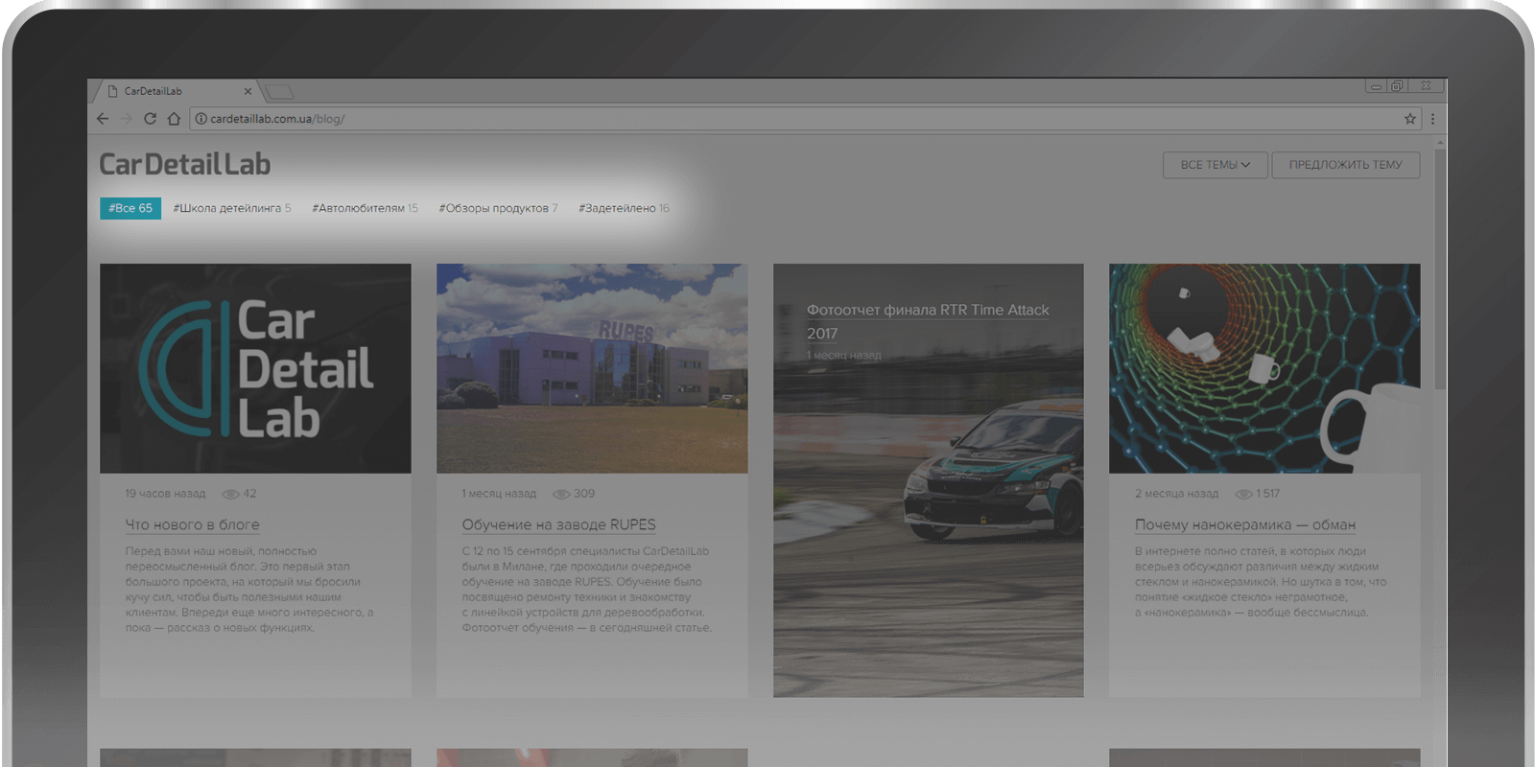1535x767 pixels.
Task: Reload the page with refresh icon
Action: coord(150,119)
